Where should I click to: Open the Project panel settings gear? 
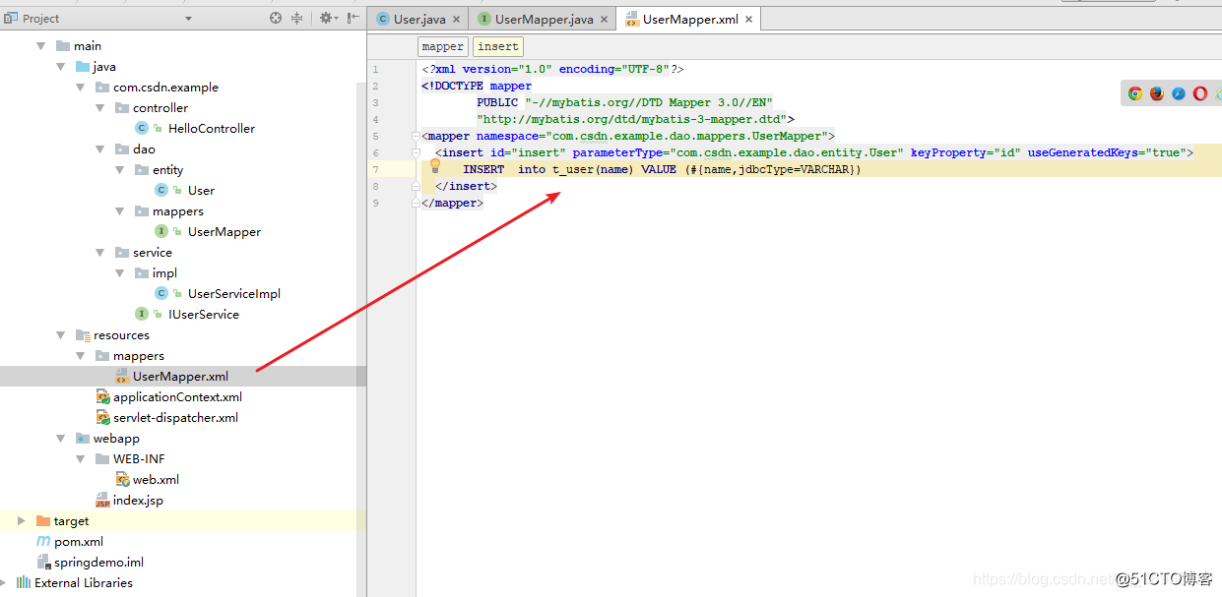point(326,18)
